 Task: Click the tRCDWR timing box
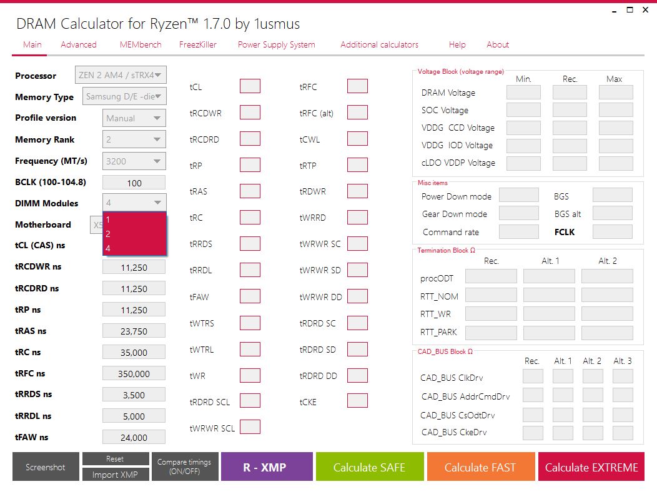click(x=250, y=113)
